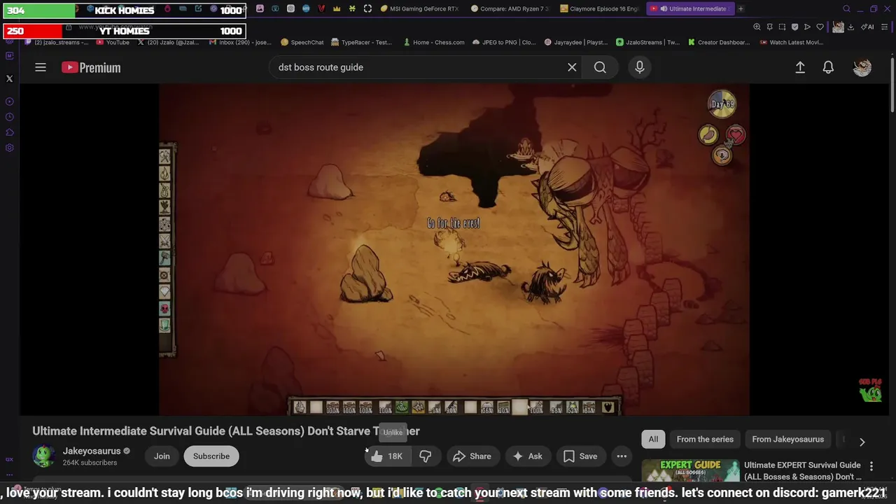896x504 pixels.
Task: Click the video player area
Action: (x=454, y=250)
